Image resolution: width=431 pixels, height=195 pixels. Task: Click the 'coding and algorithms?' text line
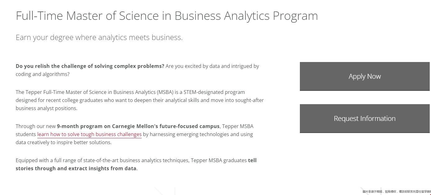tap(43, 74)
